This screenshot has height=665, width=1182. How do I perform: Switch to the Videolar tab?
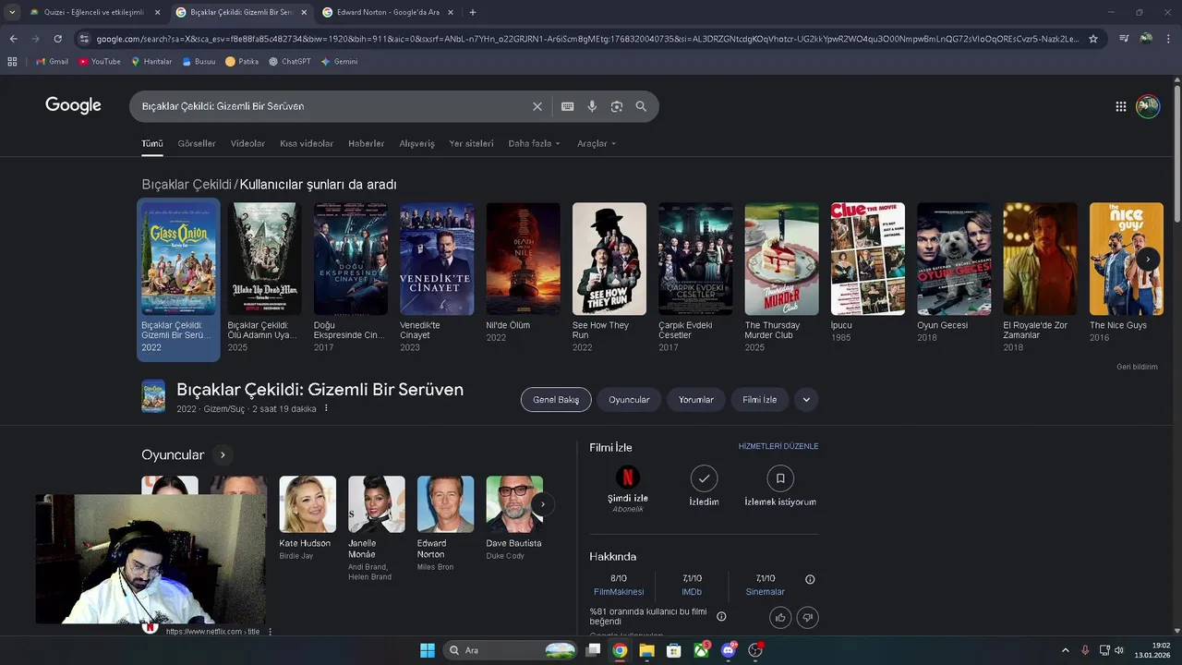point(247,143)
